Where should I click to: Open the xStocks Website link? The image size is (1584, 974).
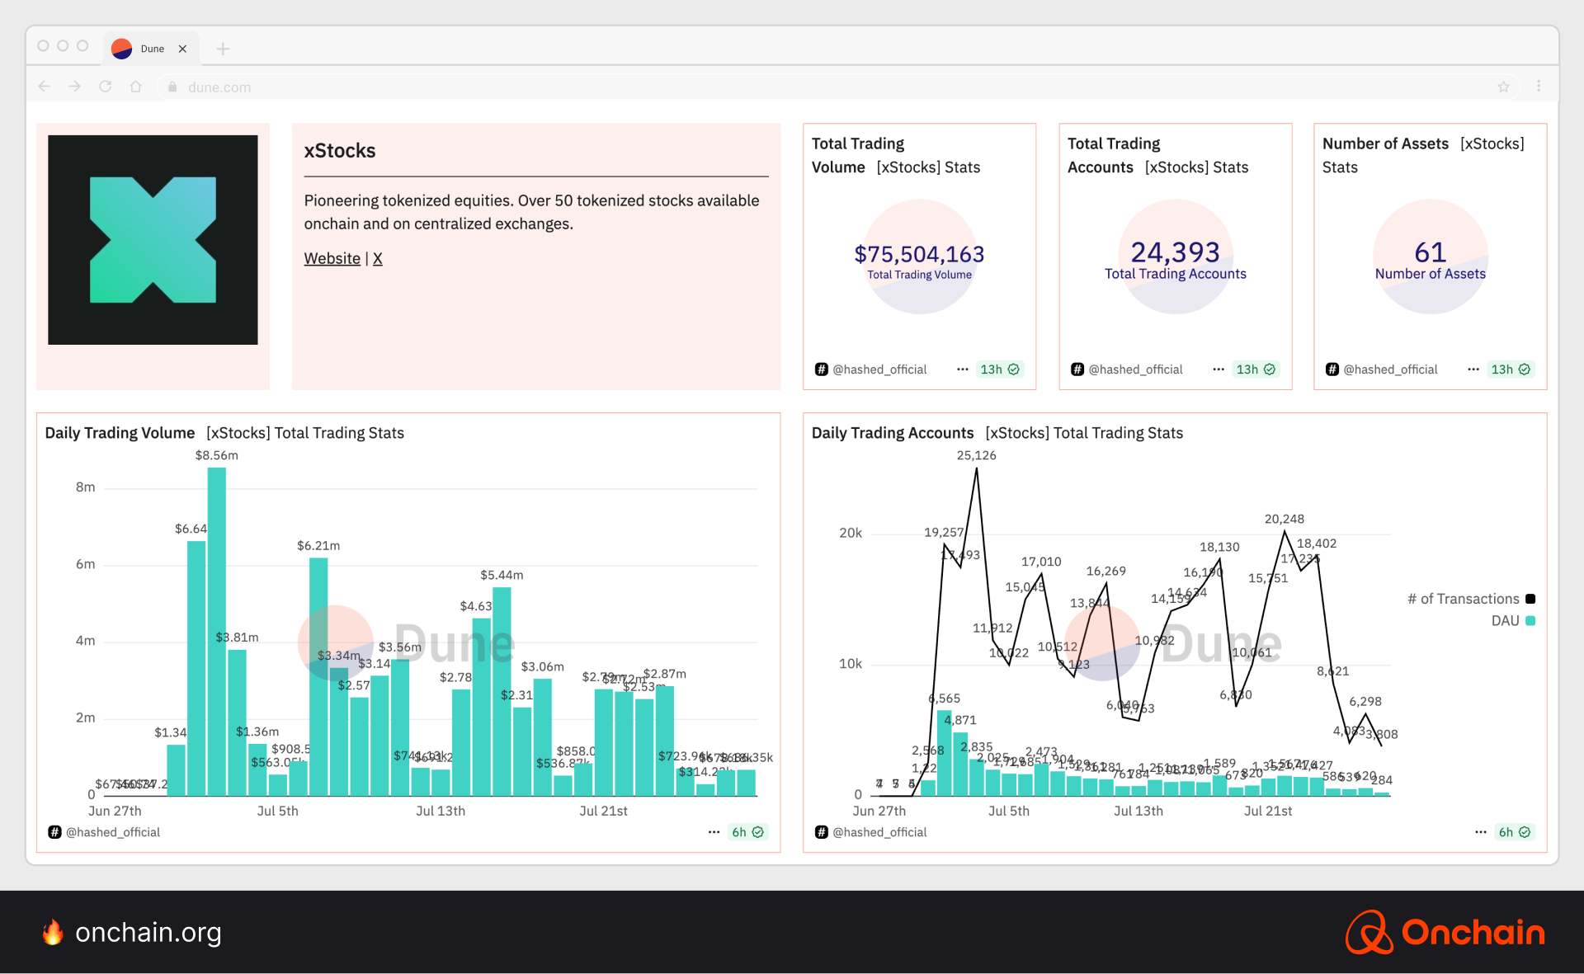(332, 258)
